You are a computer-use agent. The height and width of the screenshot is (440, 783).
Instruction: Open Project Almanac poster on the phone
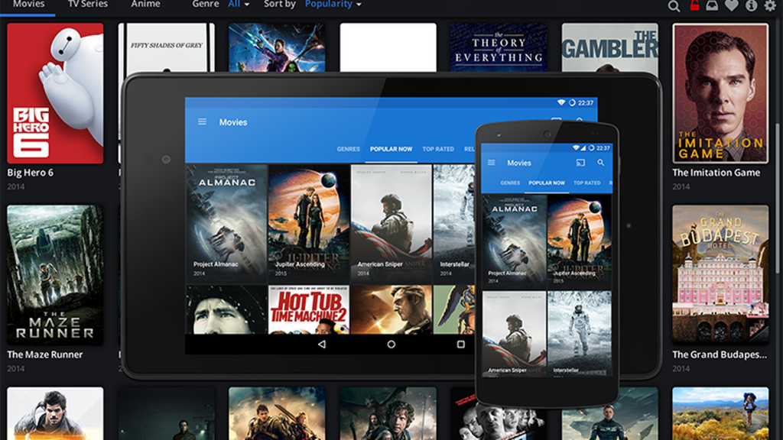point(514,241)
